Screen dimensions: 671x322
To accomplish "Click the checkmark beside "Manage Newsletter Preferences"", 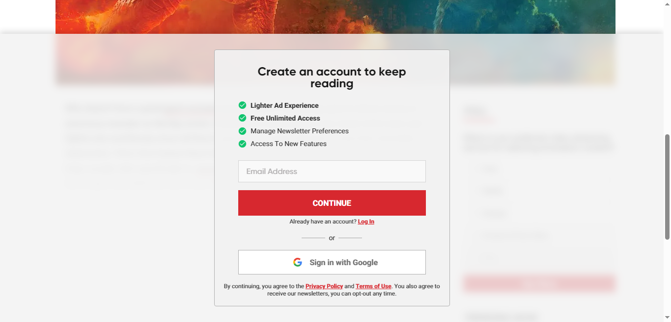I will tap(242, 131).
